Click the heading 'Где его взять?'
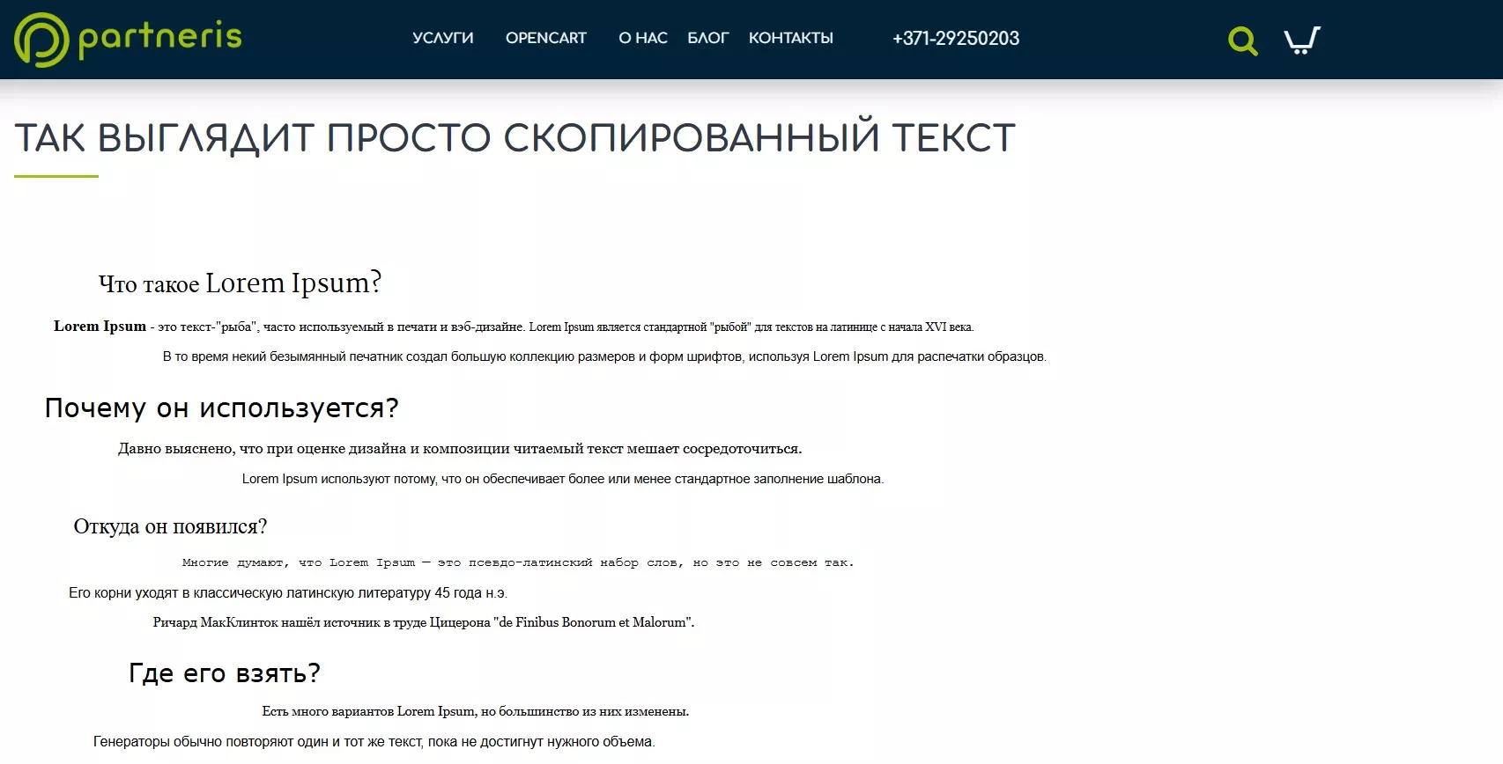1503x764 pixels. [224, 673]
